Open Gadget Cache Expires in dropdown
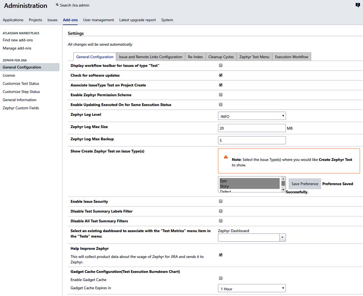The width and height of the screenshot is (363, 296). pos(252,289)
